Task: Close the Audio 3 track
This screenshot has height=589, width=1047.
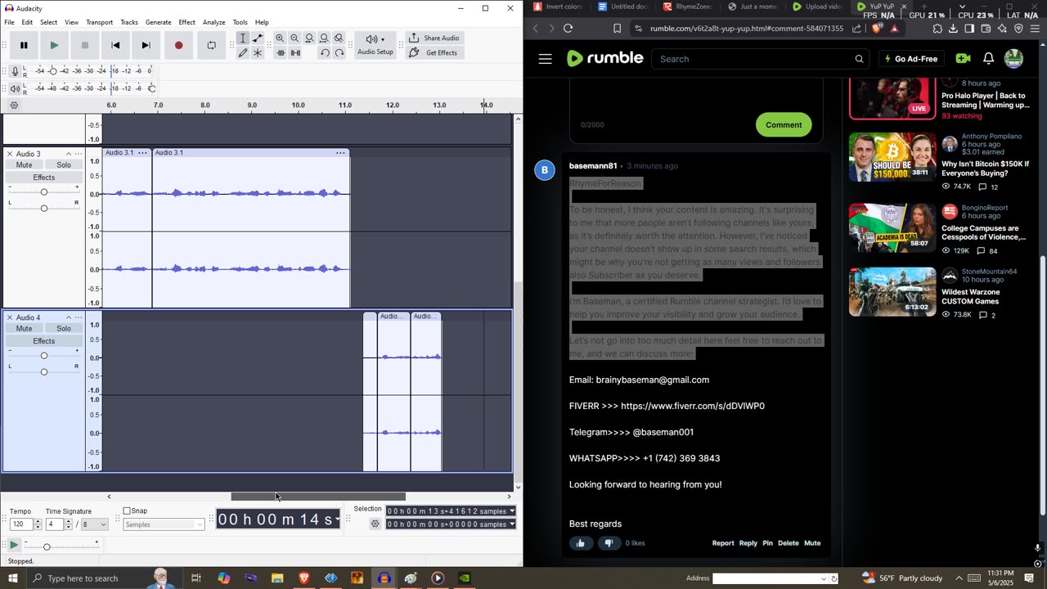Action: point(10,154)
